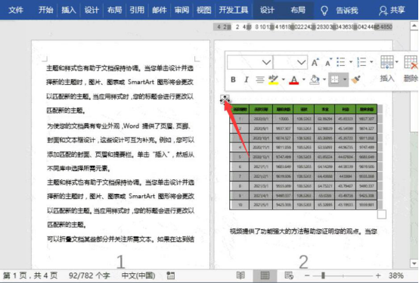Click the shading paint bucket icon
The height and width of the screenshot is (283, 419).
315,79
